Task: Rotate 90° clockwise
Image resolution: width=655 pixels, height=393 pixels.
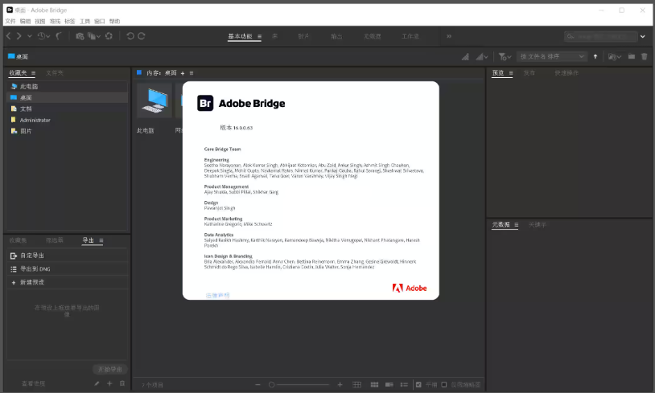Action: point(142,36)
